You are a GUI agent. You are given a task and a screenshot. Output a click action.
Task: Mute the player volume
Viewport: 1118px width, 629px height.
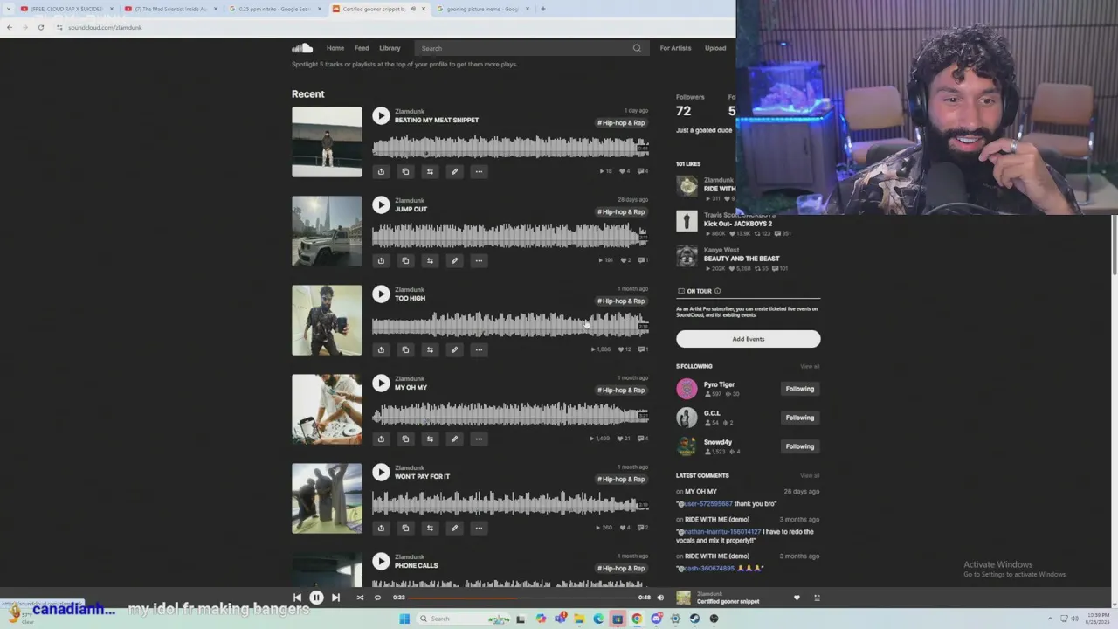click(x=660, y=598)
